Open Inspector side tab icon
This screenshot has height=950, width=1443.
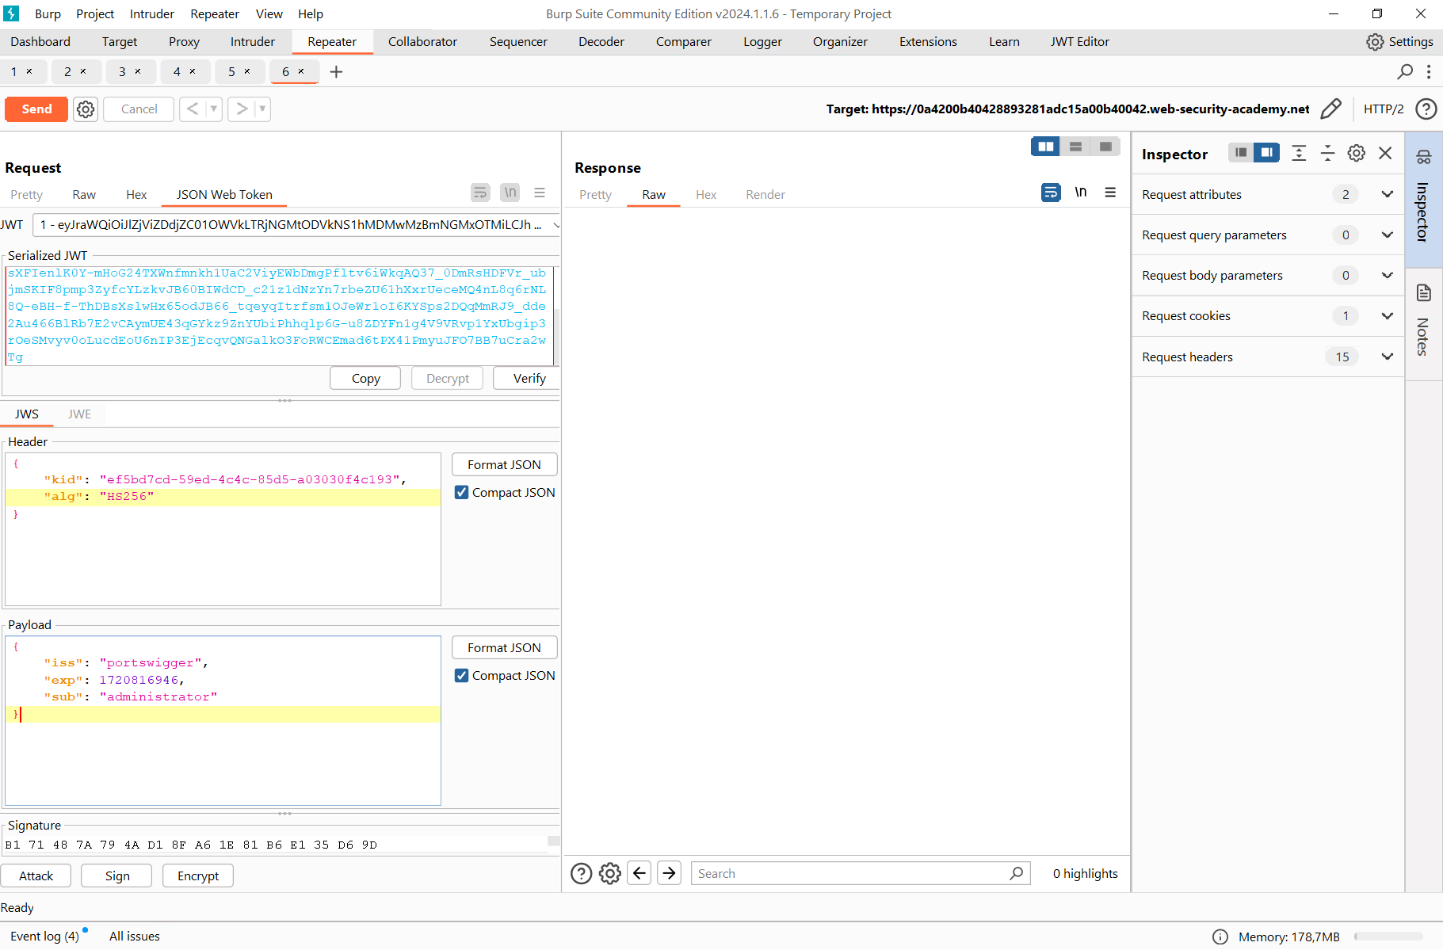(1424, 157)
